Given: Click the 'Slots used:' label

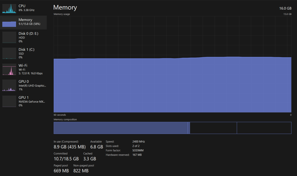Looking at the screenshot, I should pyautogui.click(x=112, y=146).
